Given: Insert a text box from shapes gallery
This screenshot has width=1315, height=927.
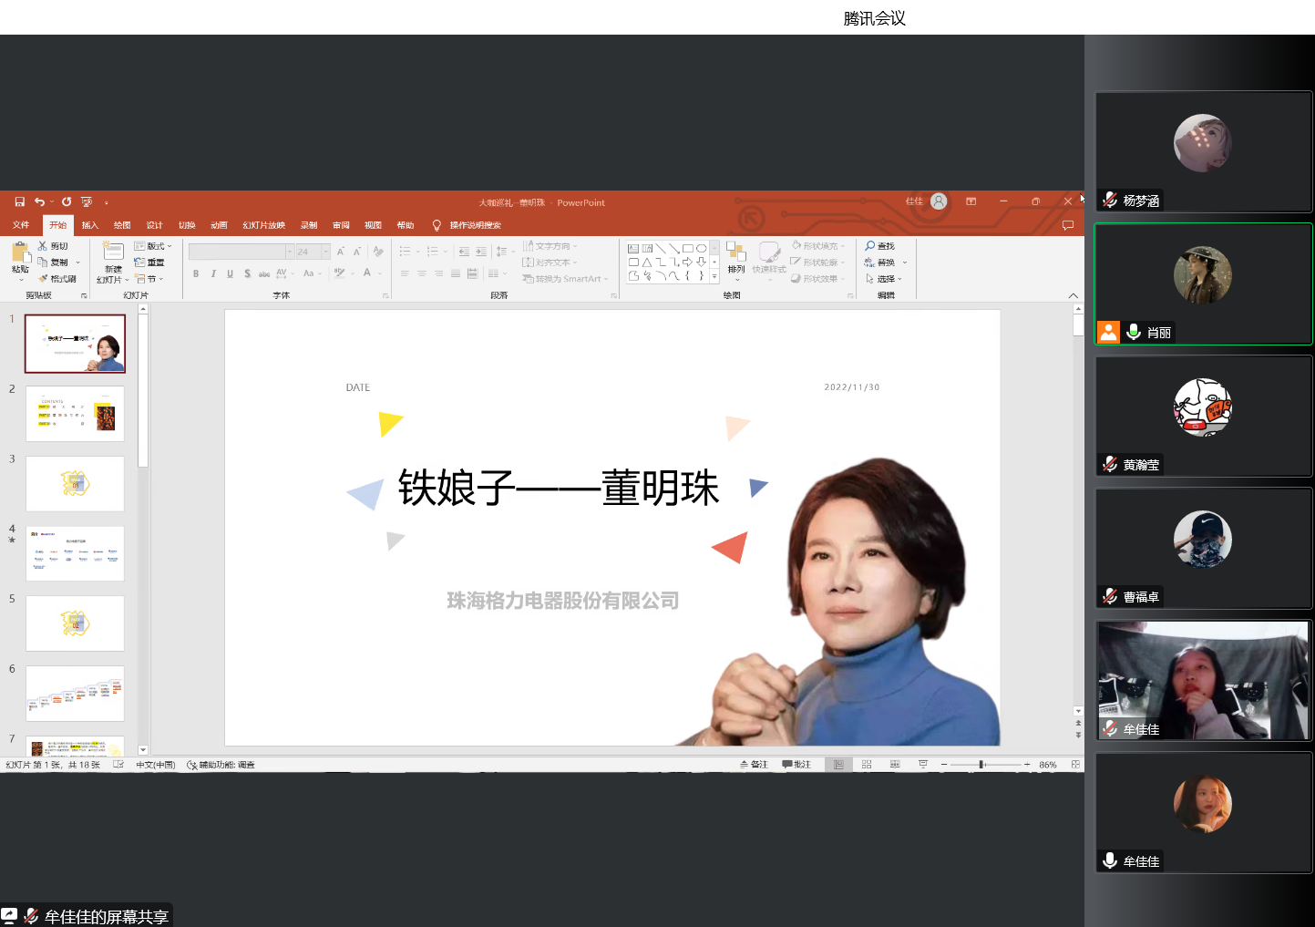Looking at the screenshot, I should coord(633,248).
